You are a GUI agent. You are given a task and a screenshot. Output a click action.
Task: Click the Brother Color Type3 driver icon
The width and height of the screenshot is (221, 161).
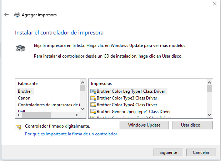pyautogui.click(x=93, y=98)
